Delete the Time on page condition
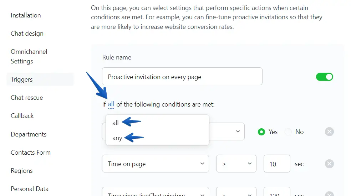 point(329,164)
